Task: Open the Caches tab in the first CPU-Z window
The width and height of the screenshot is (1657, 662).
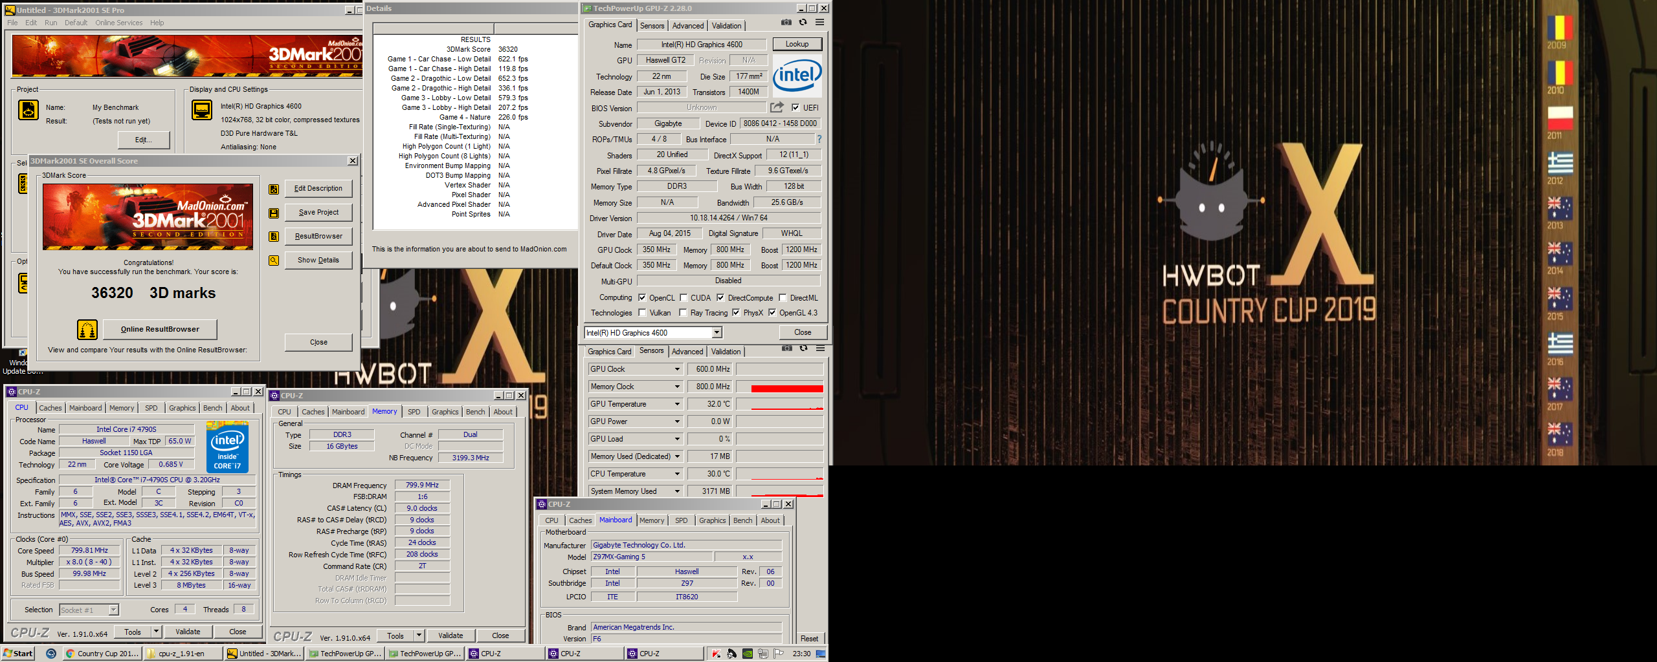Action: pos(50,408)
